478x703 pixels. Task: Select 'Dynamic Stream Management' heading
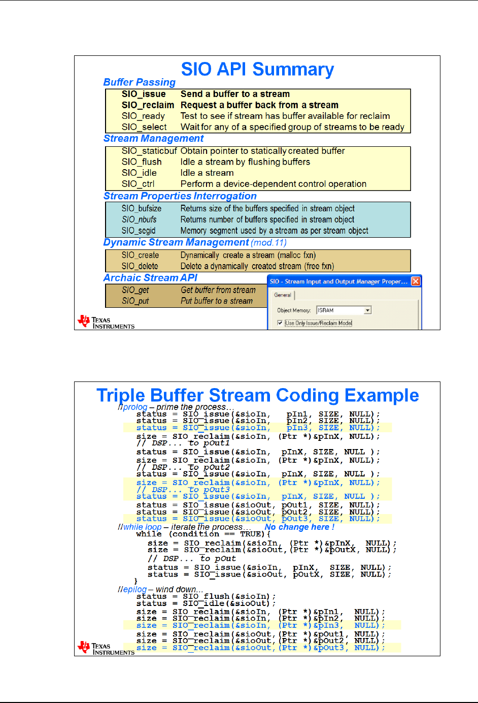click(176, 242)
